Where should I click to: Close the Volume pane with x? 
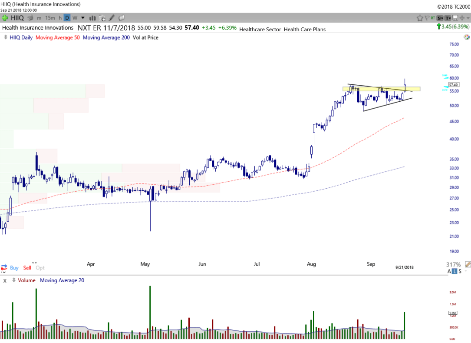click(x=5, y=280)
